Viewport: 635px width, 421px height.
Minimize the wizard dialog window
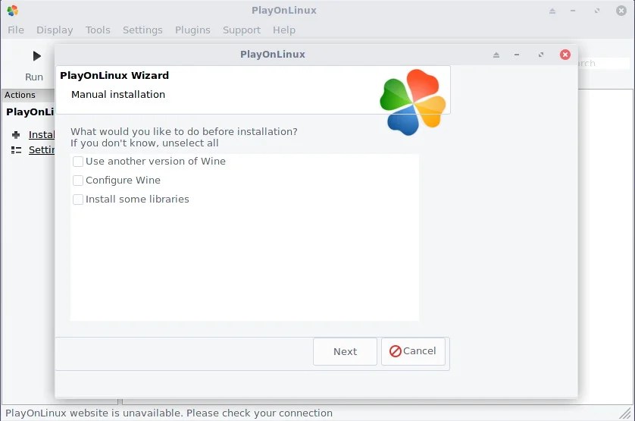(x=517, y=55)
